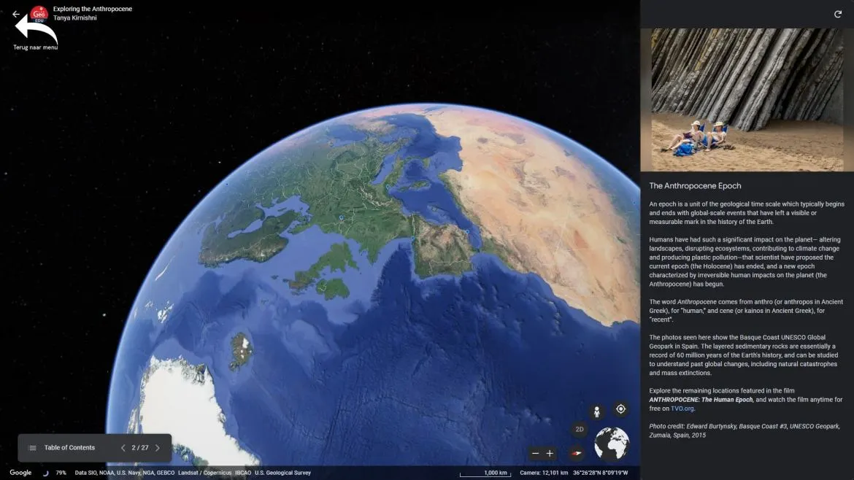Click the mini globe overview
The width and height of the screenshot is (854, 480).
coord(612,444)
